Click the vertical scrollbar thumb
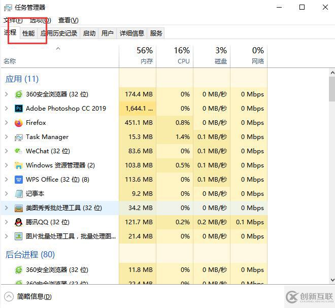The width and height of the screenshot is (335, 308). [332, 89]
